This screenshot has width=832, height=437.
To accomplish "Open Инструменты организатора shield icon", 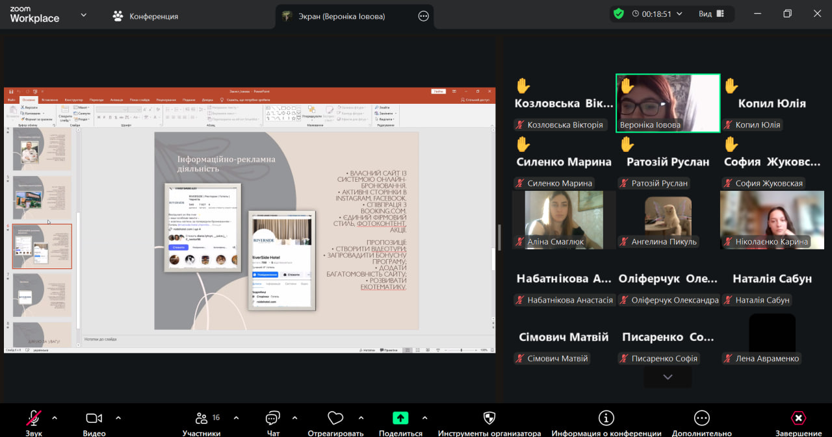I will (489, 419).
